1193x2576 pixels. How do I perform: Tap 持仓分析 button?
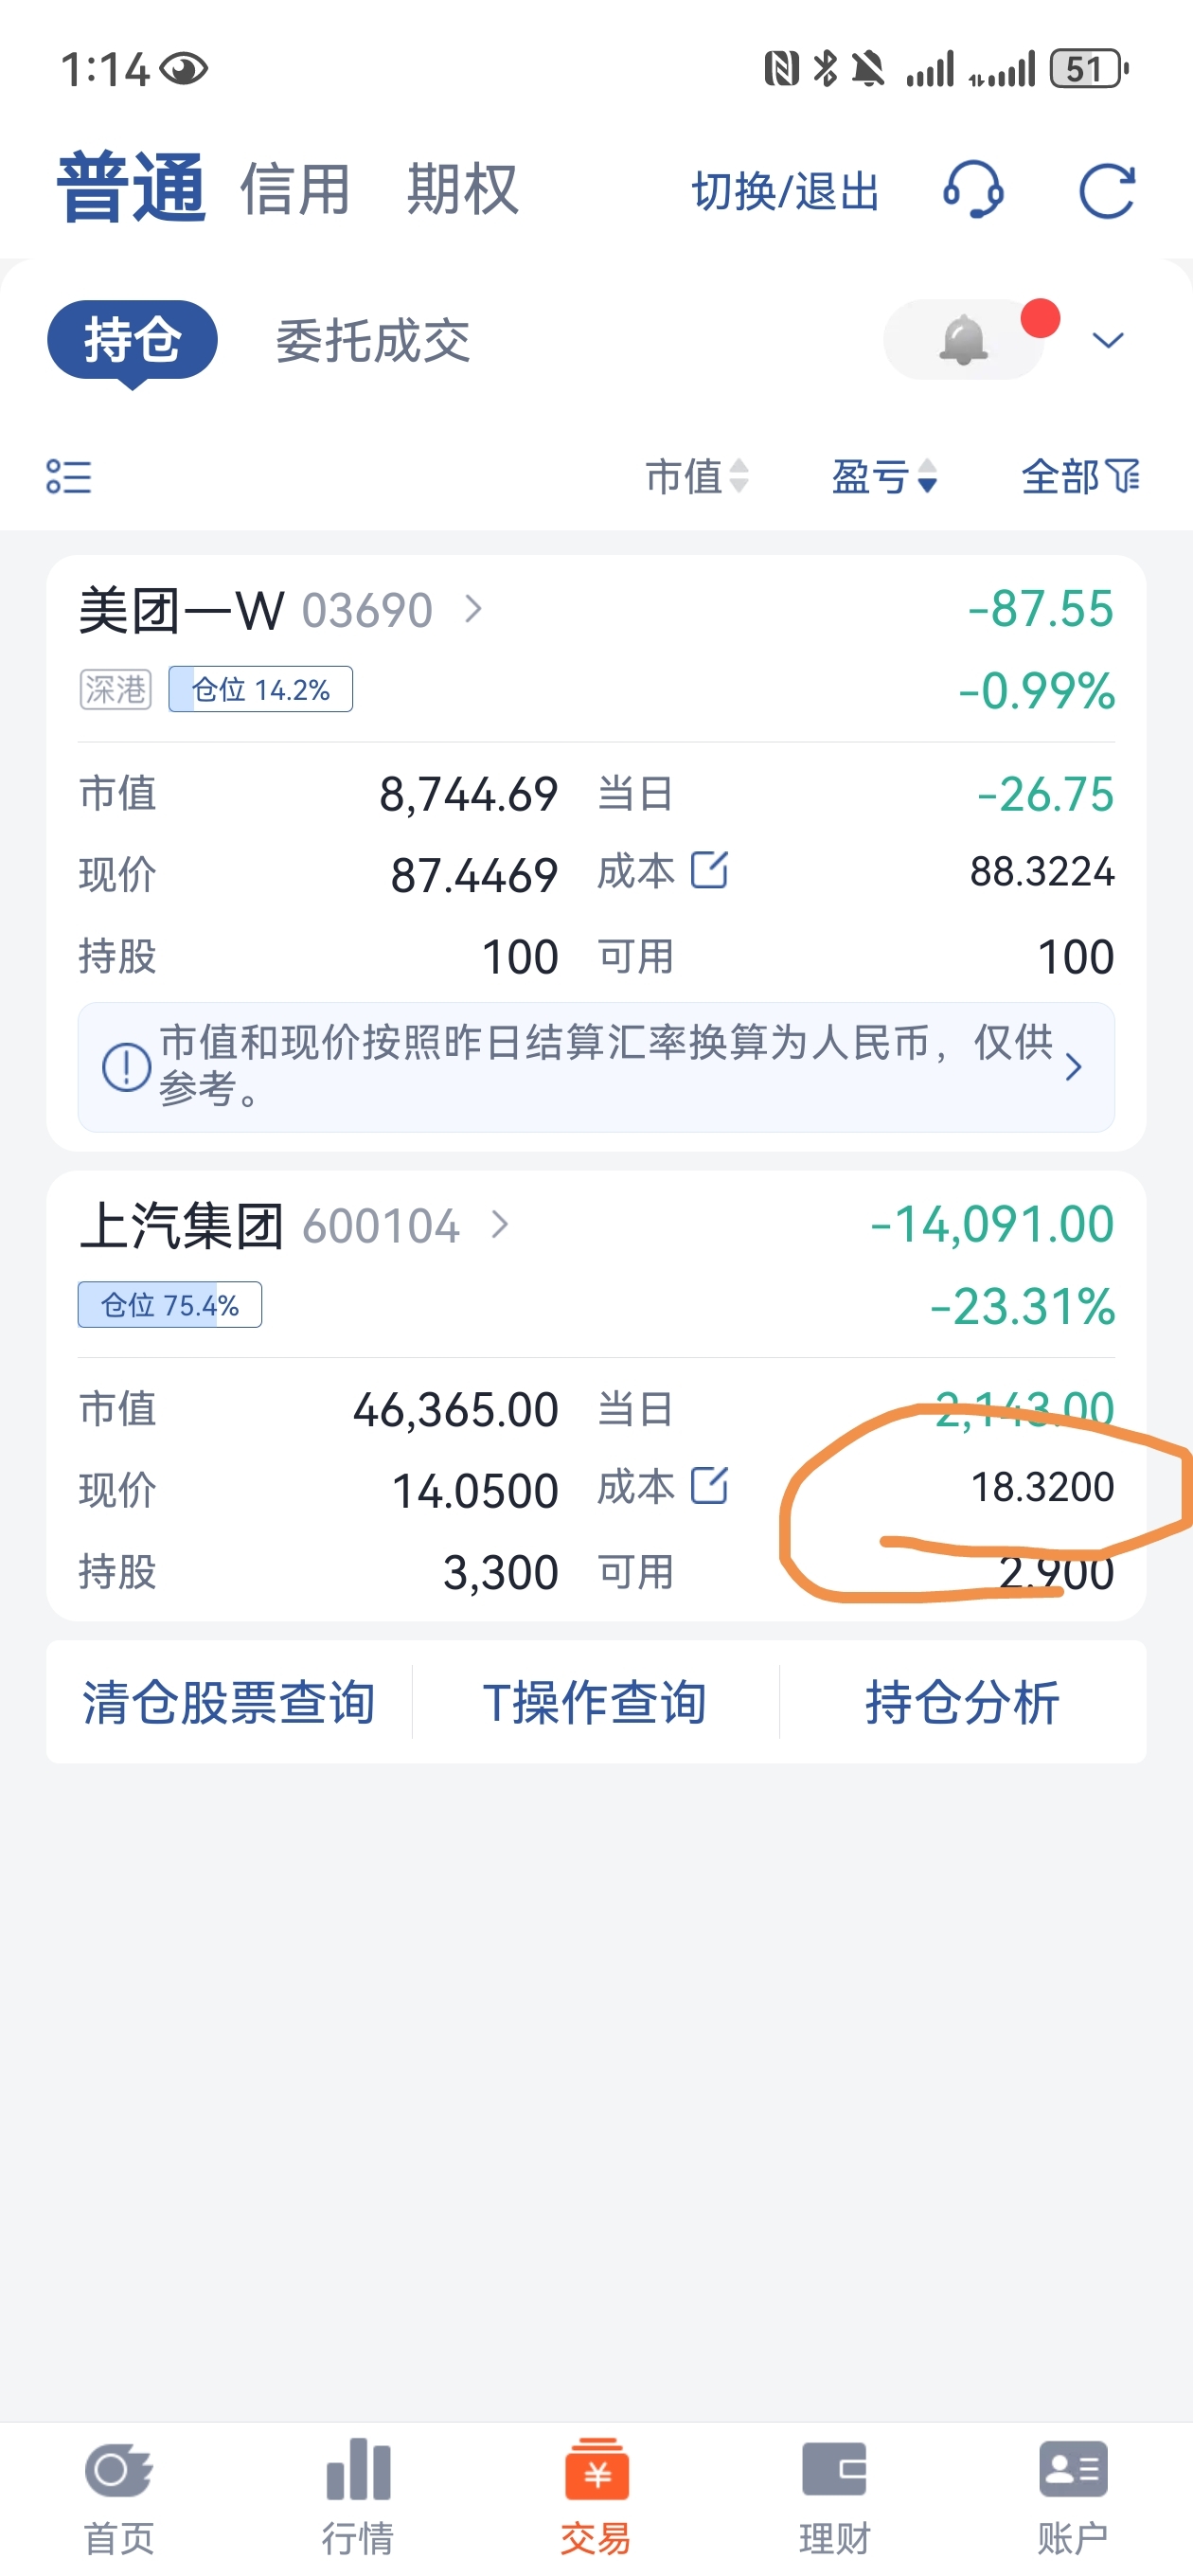pyautogui.click(x=962, y=1701)
